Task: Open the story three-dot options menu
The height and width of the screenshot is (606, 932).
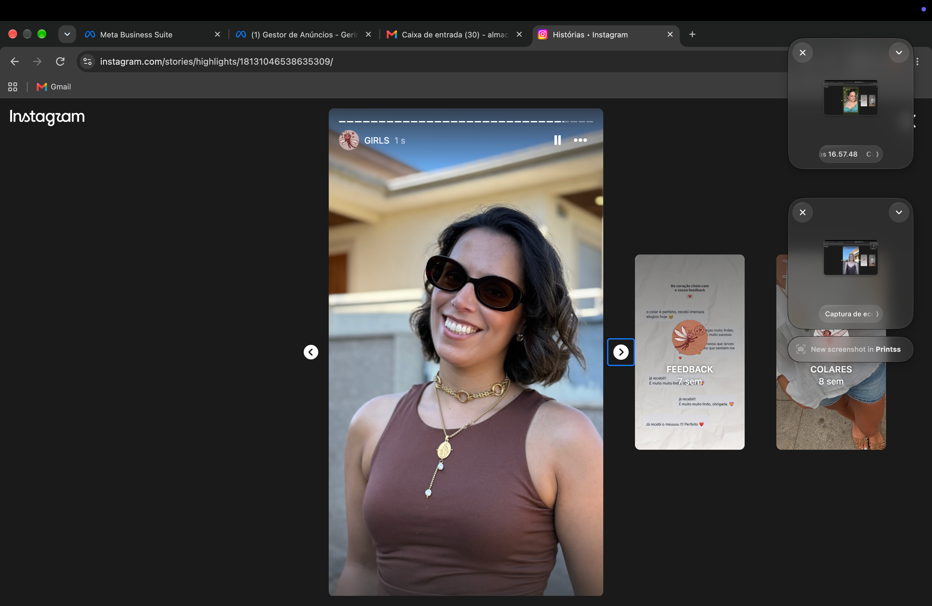Action: (x=580, y=140)
